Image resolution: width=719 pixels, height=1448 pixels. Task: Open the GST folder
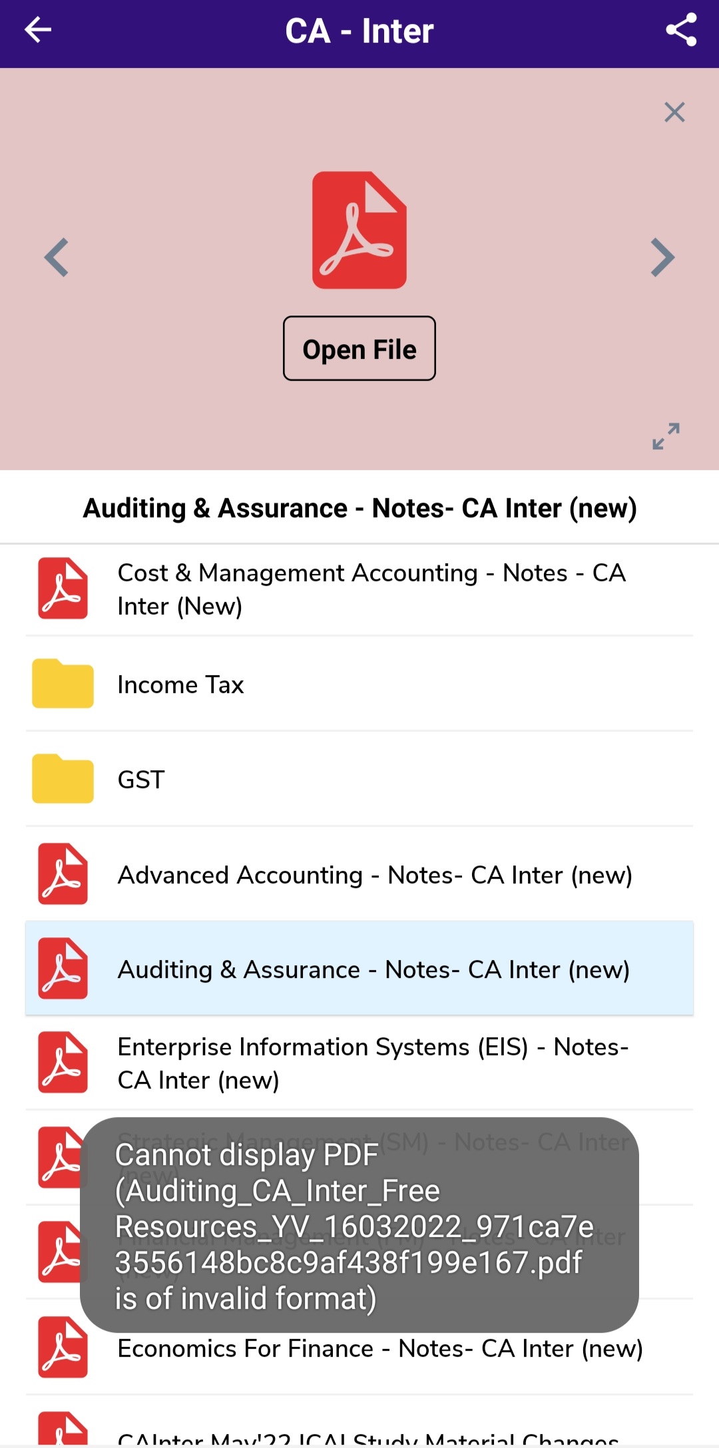point(141,780)
